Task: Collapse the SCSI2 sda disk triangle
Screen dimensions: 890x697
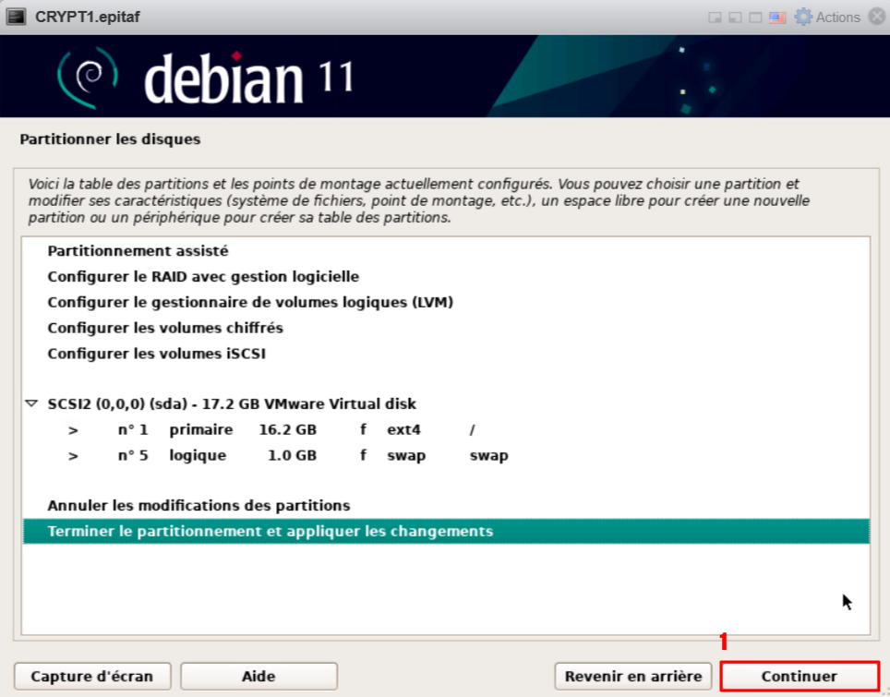Action: click(31, 403)
